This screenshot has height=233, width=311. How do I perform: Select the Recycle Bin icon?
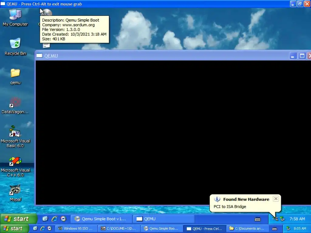[15, 47]
